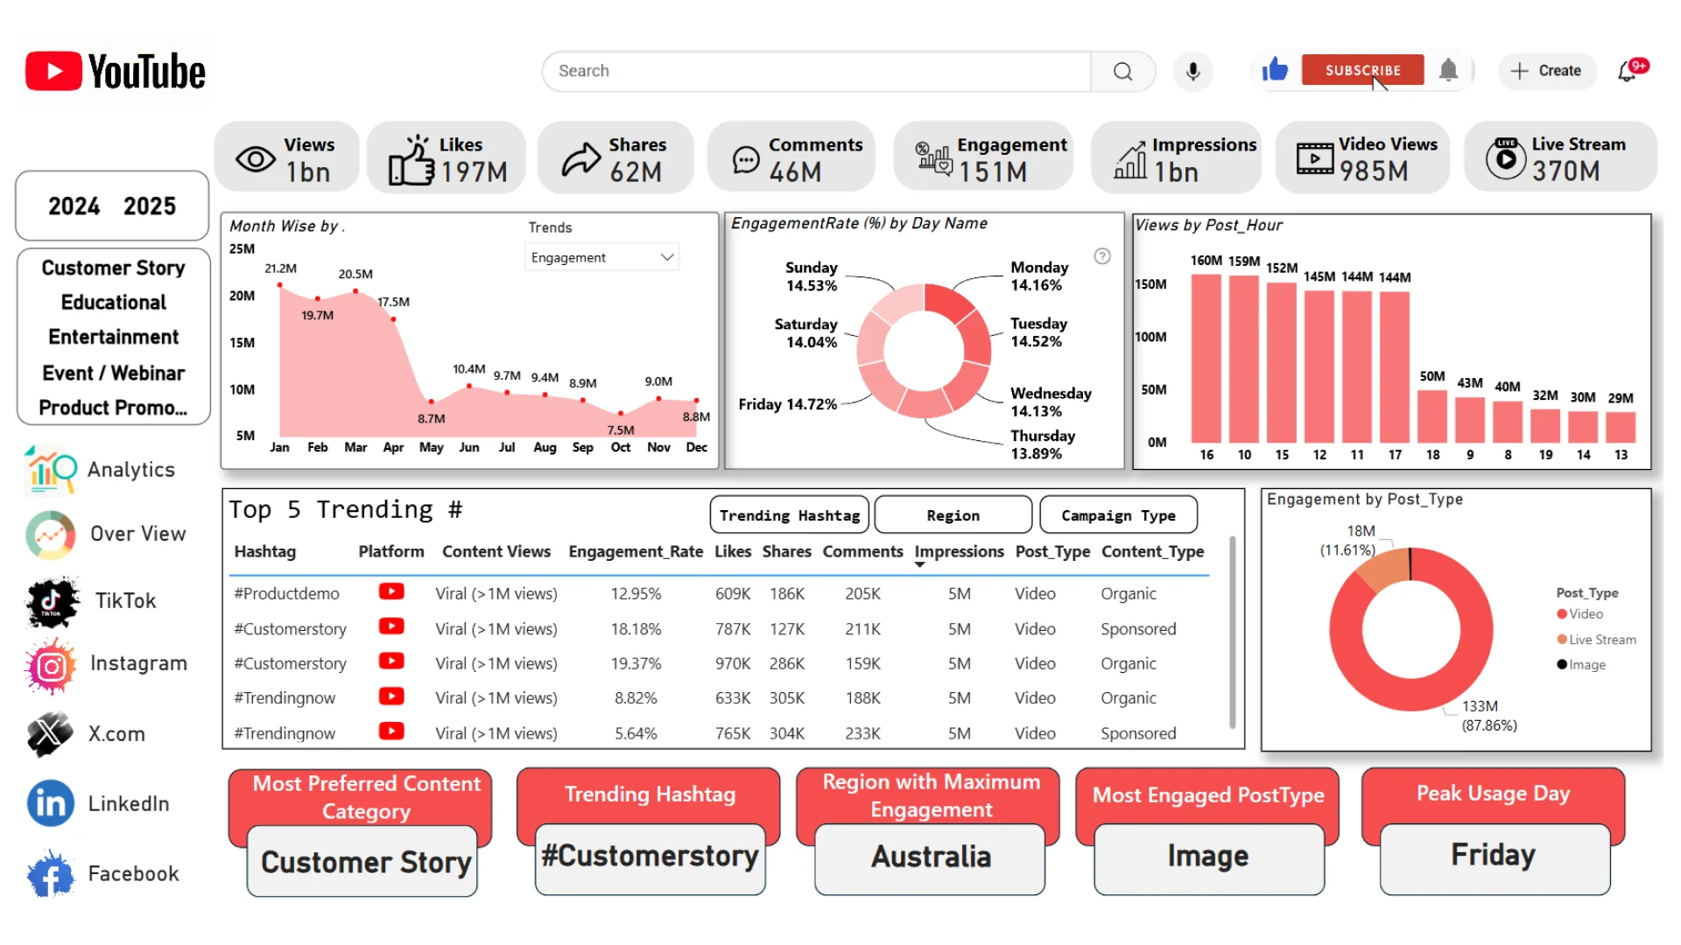Click the help question mark in EngagementRate chart
The height and width of the screenshot is (945, 1681).
[1102, 256]
